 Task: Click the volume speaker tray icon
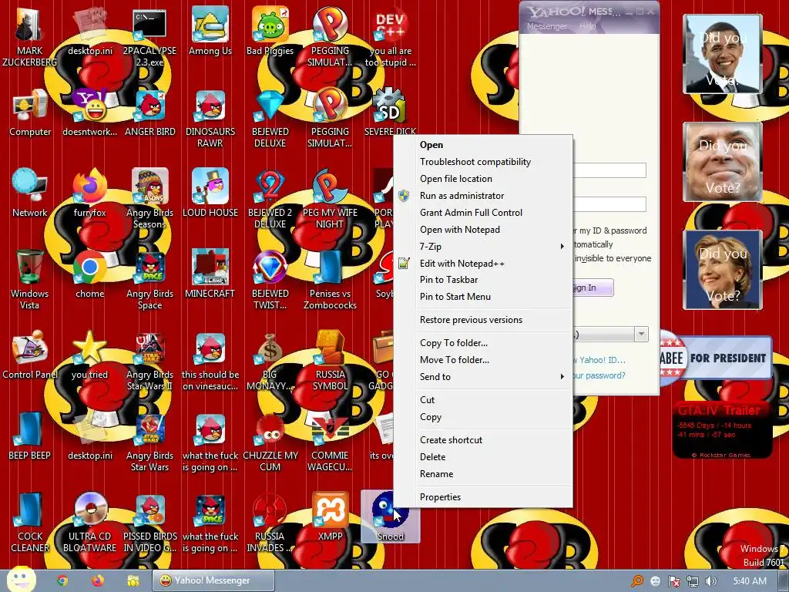tap(710, 581)
